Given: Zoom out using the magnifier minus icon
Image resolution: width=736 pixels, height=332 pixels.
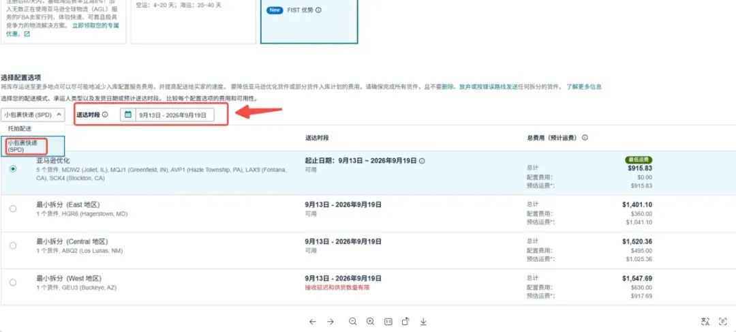Looking at the screenshot, I should (x=353, y=321).
